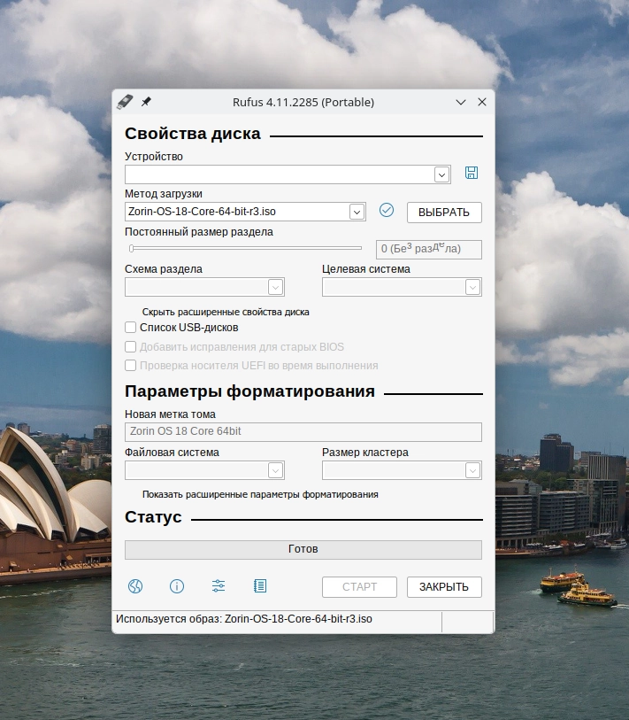This screenshot has width=629, height=720.
Task: Click the ВЫБРАТЬ button
Action: [x=444, y=213]
